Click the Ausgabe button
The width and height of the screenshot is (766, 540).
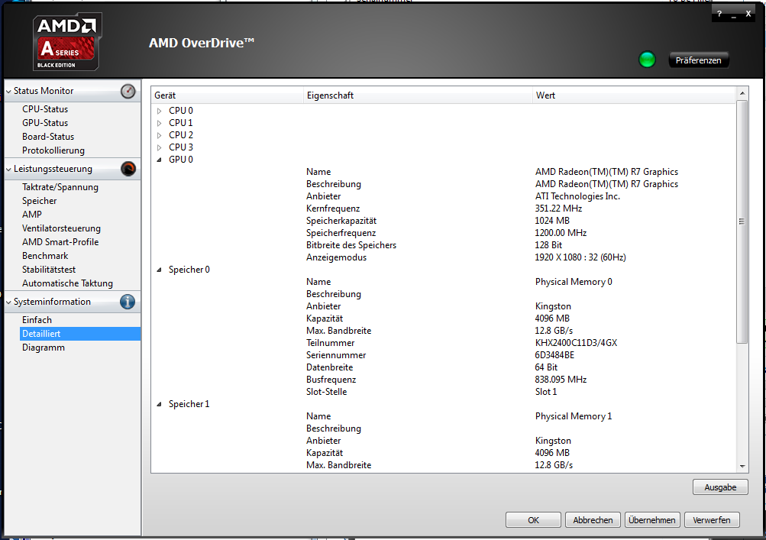pyautogui.click(x=720, y=487)
